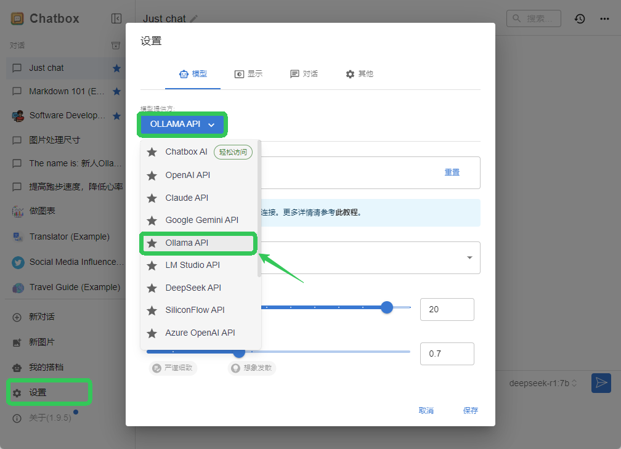Open the model select dropdown arrow
The height and width of the screenshot is (449, 621).
pos(469,257)
